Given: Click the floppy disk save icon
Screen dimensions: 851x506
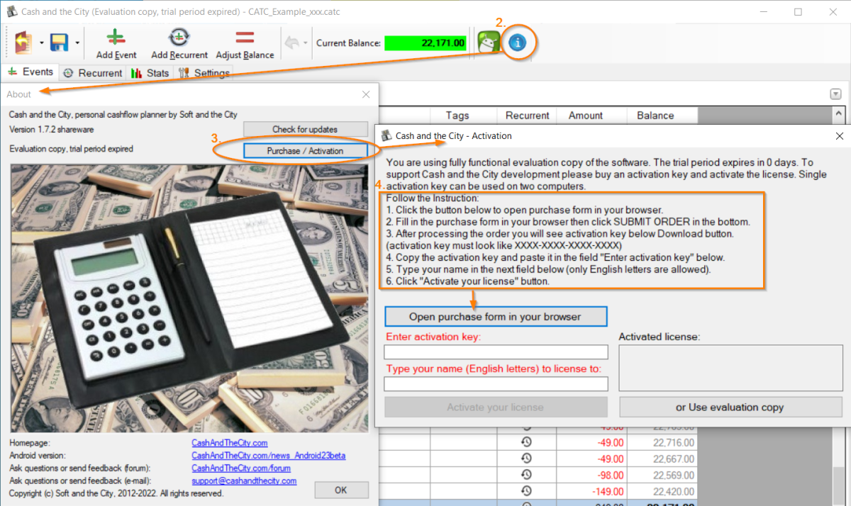Looking at the screenshot, I should pos(60,43).
